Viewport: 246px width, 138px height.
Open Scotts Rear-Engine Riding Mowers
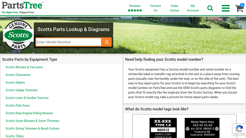point(29,113)
